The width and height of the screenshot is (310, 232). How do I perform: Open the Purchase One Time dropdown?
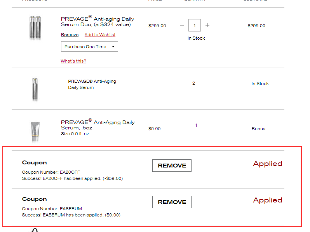click(x=89, y=47)
